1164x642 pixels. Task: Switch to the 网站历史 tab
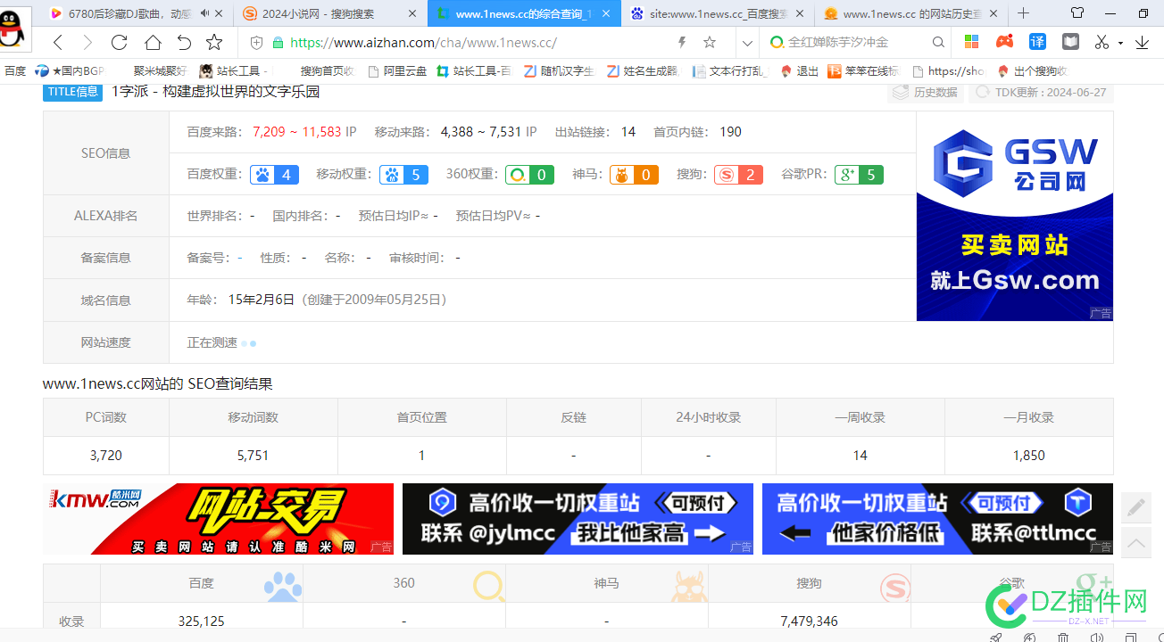click(910, 13)
